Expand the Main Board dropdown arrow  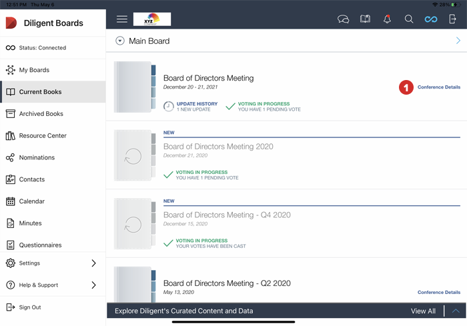[x=120, y=41]
